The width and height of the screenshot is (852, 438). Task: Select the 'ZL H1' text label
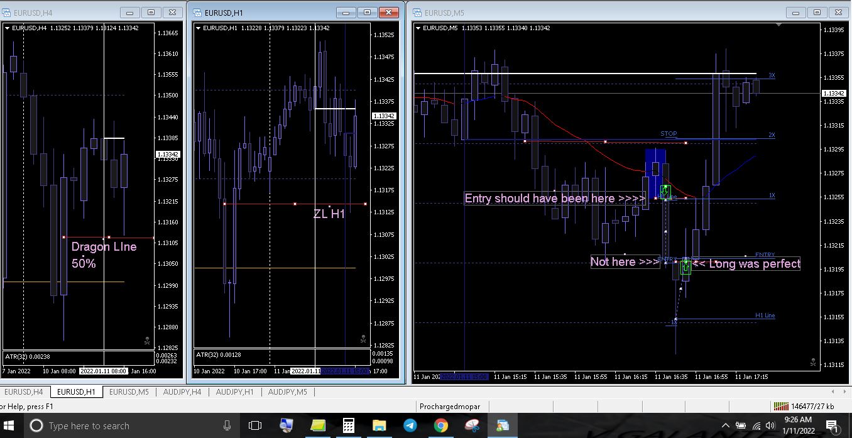coord(329,214)
